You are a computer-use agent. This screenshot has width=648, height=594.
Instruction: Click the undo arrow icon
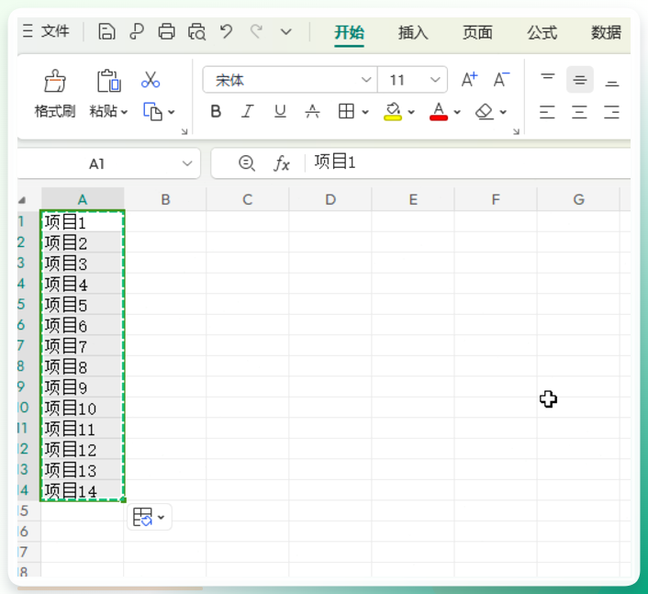pos(226,31)
